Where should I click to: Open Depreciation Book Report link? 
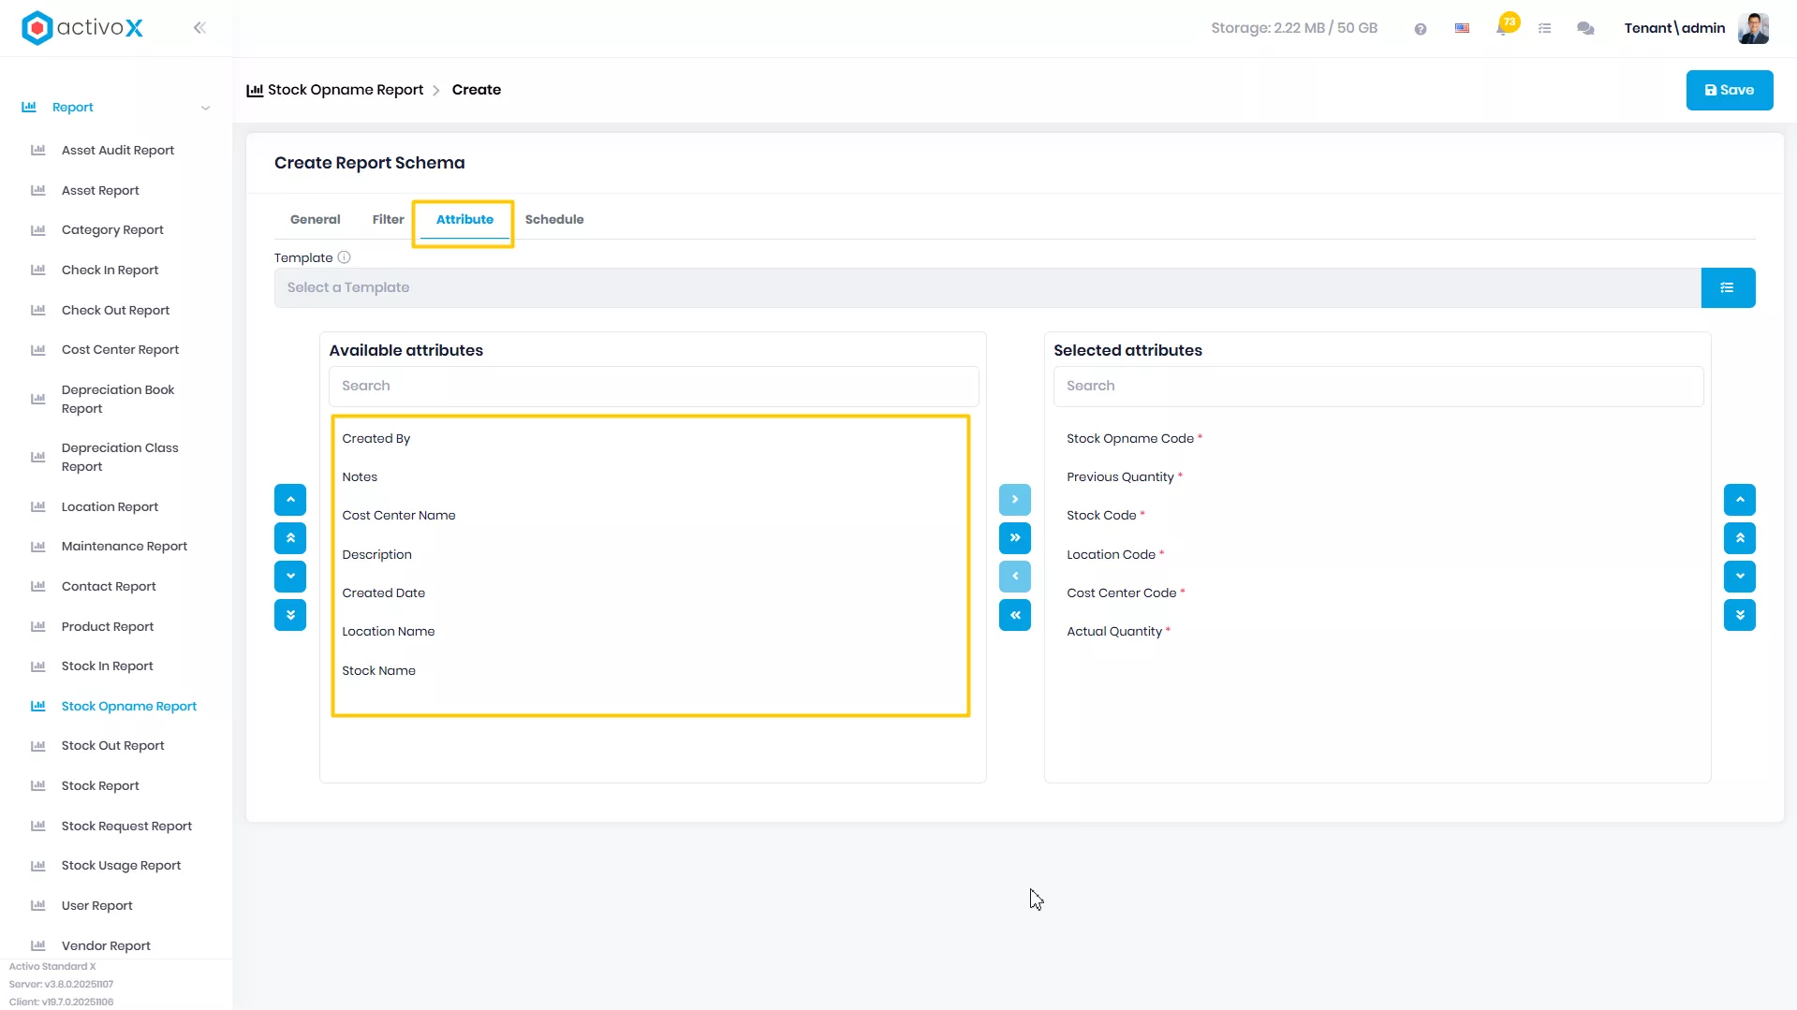tap(118, 400)
